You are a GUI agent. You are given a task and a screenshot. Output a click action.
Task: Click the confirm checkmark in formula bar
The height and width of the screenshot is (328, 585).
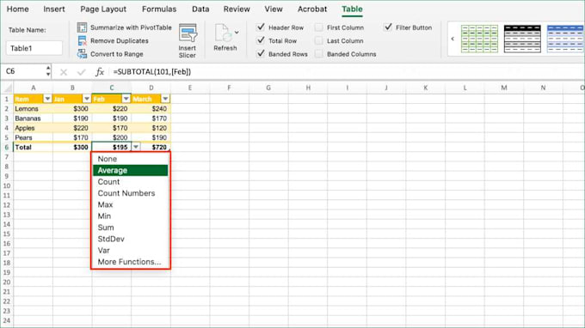82,72
